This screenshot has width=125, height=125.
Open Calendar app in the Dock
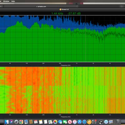36,122
